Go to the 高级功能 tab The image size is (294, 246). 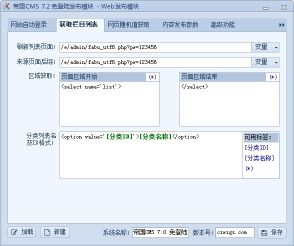[x=222, y=25]
